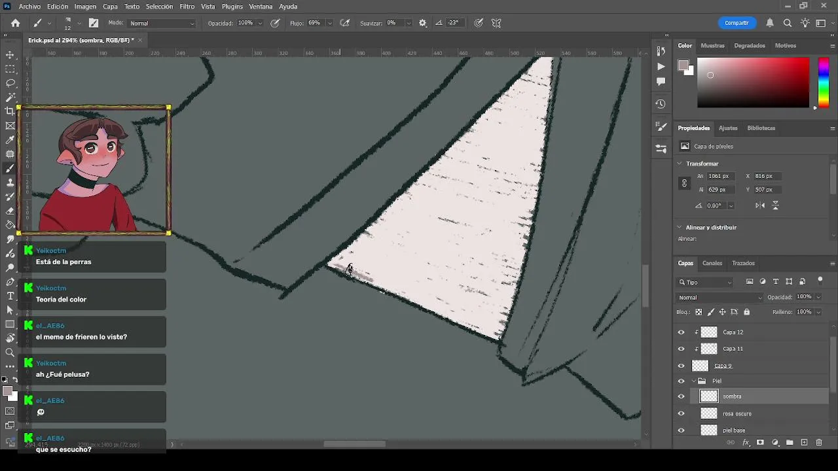Select the sombra layer thumbnail
Viewport: 838px width, 471px height.
pos(709,396)
